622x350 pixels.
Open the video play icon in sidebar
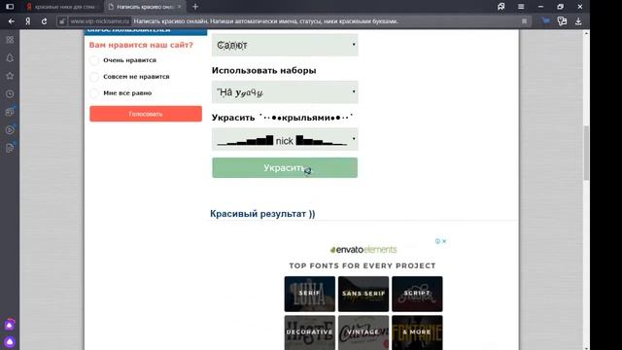click(x=10, y=129)
